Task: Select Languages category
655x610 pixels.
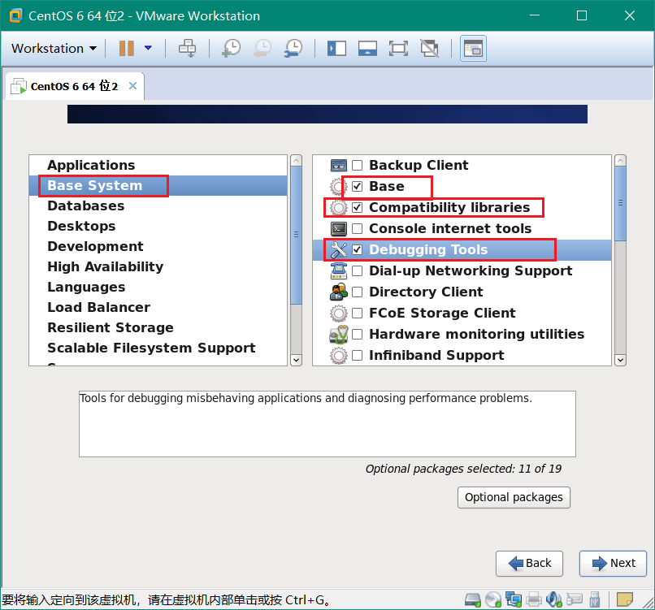Action: click(x=158, y=287)
